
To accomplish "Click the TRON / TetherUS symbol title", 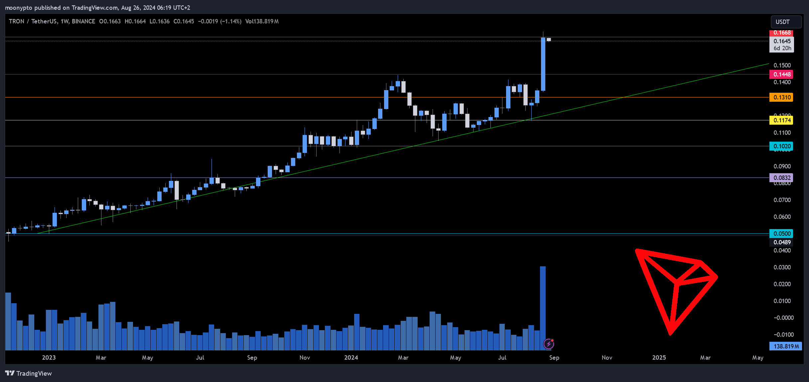I will [33, 21].
